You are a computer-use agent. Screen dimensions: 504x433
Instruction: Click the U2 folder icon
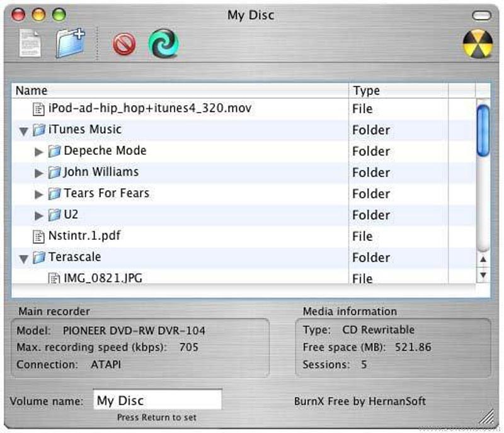55,214
